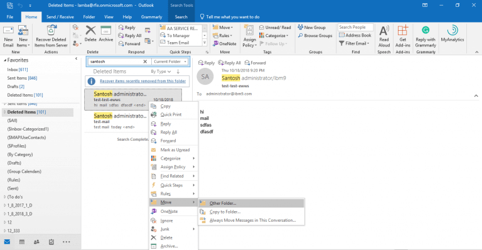This screenshot has height=250, width=482.
Task: Open the Move dropdown in ribbon
Action: 223,28
